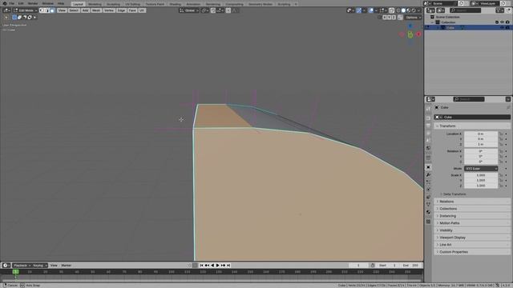Click the timeline playhead at frame 1
The height and width of the screenshot is (288, 513).
coord(15,272)
